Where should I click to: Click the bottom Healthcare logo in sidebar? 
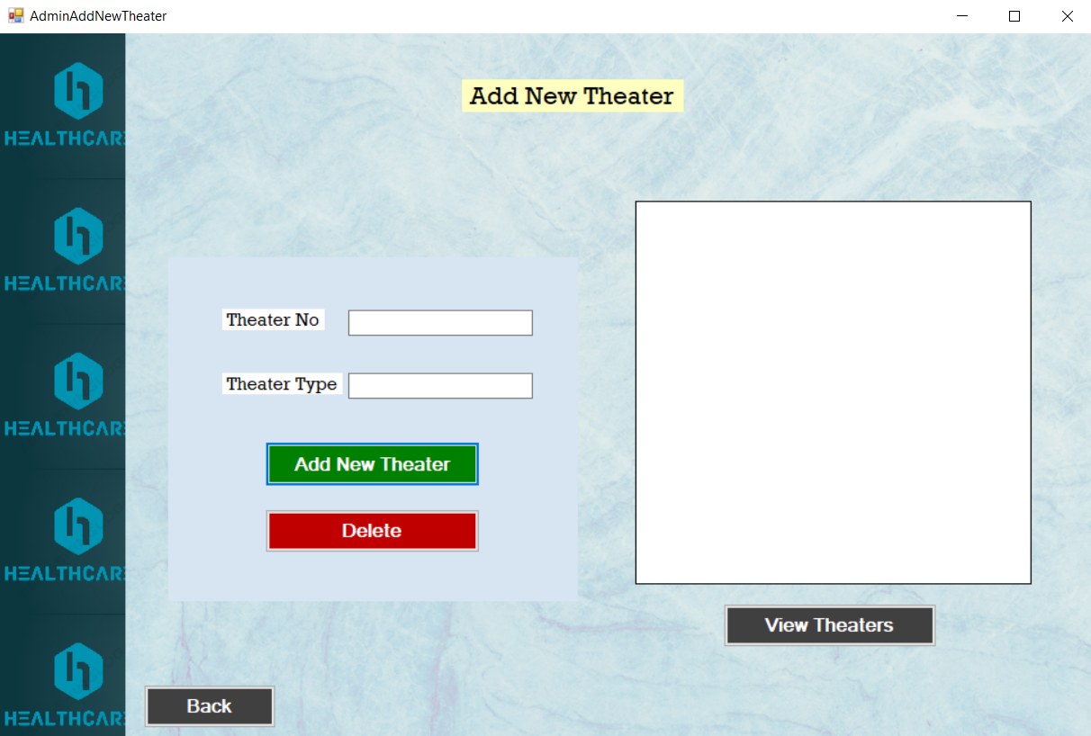(63, 686)
